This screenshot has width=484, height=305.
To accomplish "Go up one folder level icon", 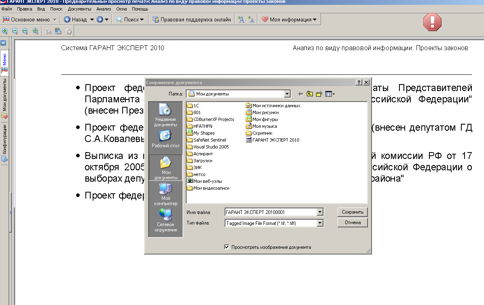I will pyautogui.click(x=310, y=94).
